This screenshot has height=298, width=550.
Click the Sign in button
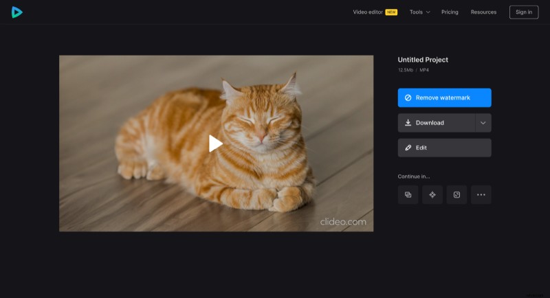tap(524, 12)
